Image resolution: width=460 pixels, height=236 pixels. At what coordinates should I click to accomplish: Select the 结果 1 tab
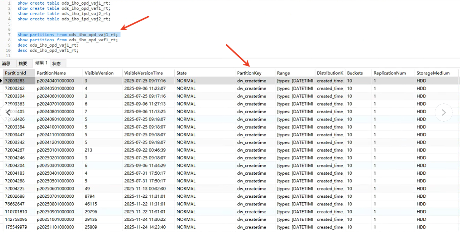click(41, 63)
